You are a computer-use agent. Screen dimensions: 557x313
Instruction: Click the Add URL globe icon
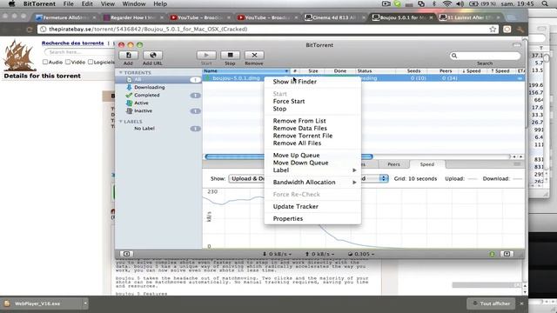[x=153, y=55]
